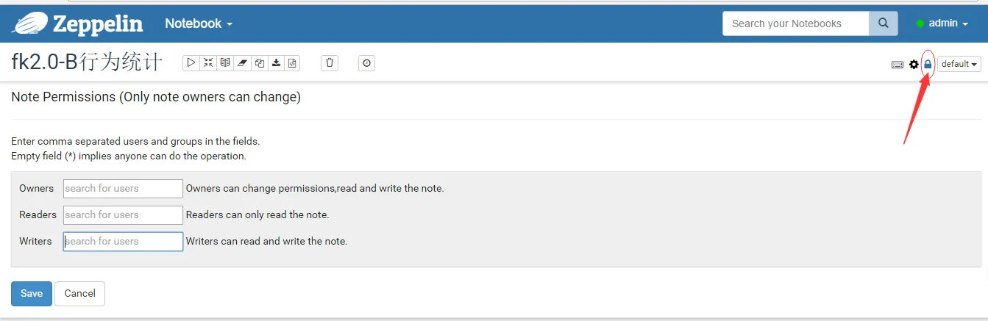Clear all output with the eraser icon
The height and width of the screenshot is (321, 988).
pyautogui.click(x=242, y=63)
